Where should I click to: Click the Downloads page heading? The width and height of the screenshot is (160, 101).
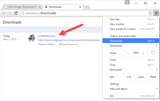point(12,22)
